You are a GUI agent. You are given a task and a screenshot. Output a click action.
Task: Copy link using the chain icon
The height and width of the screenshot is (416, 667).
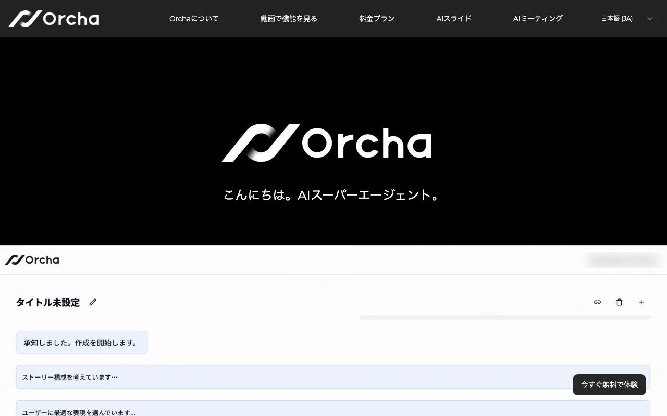tap(597, 302)
